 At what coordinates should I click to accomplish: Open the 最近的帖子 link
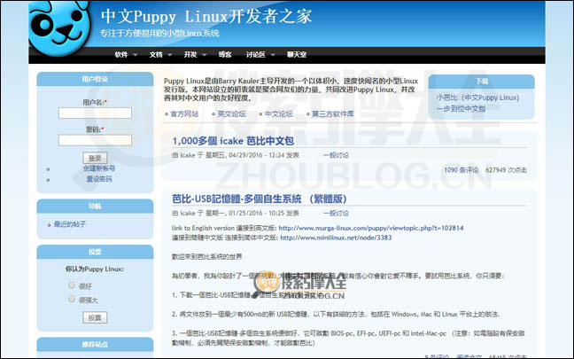(70, 224)
